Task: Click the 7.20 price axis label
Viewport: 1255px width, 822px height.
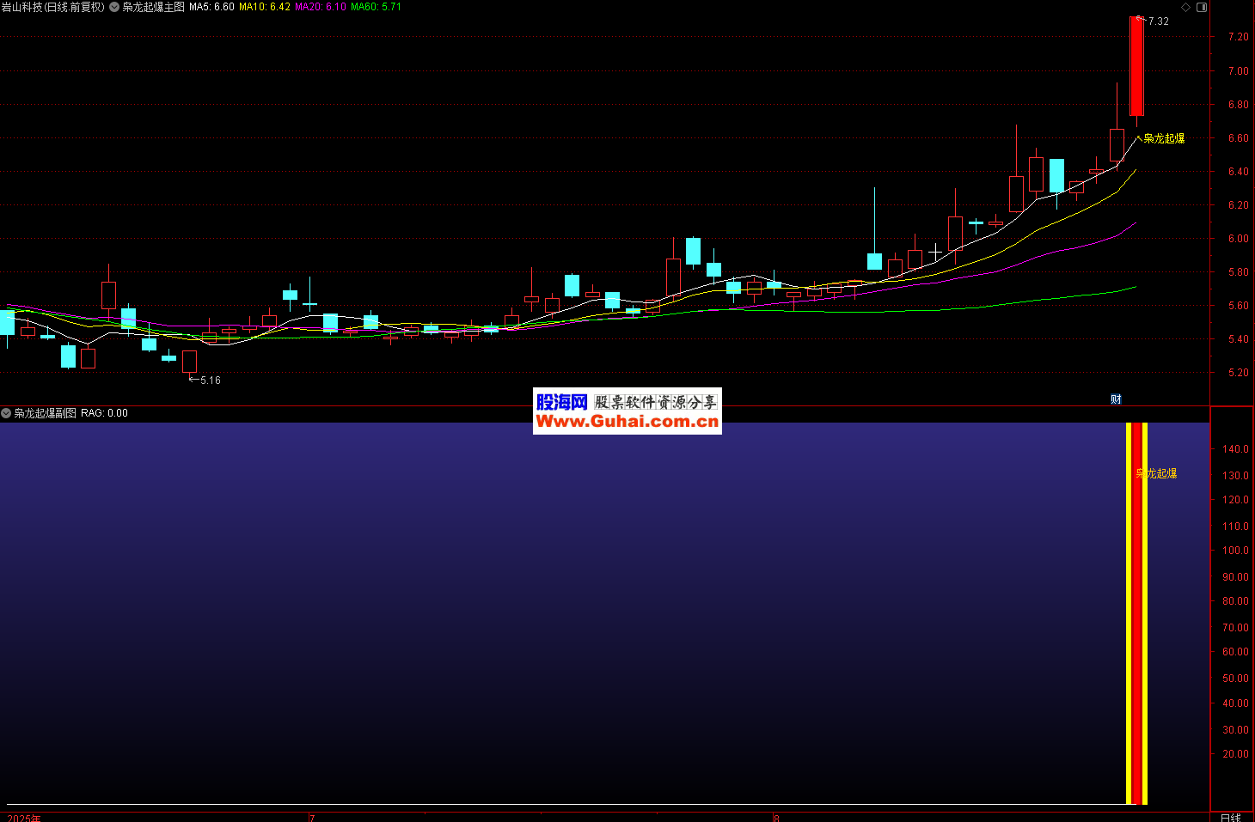Action: tap(1239, 37)
